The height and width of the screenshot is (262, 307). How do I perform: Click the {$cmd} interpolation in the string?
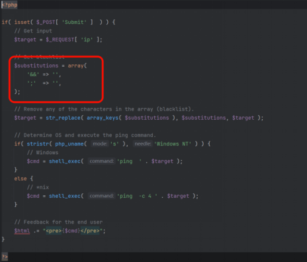(x=71, y=231)
